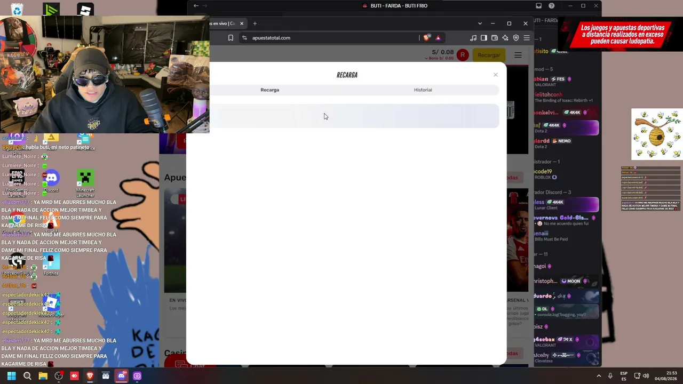Open the taskbar clock and date
This screenshot has width=683, height=384.
click(666, 376)
